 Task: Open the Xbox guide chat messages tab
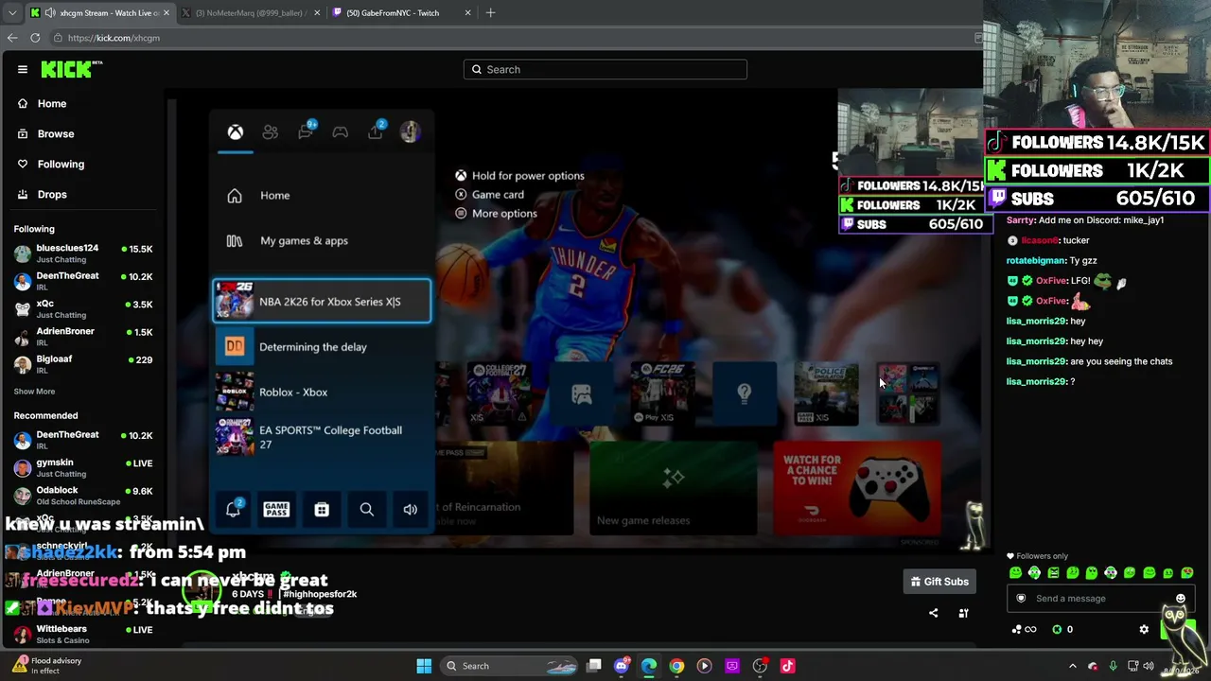coord(306,131)
